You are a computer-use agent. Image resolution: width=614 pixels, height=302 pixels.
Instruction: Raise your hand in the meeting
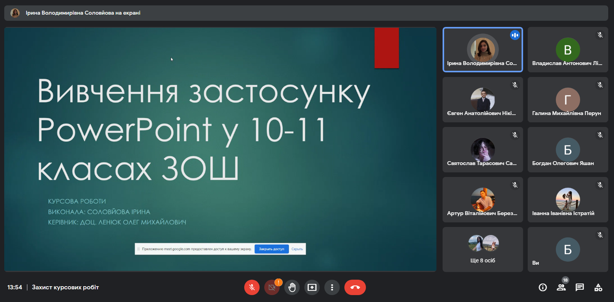[x=292, y=287]
